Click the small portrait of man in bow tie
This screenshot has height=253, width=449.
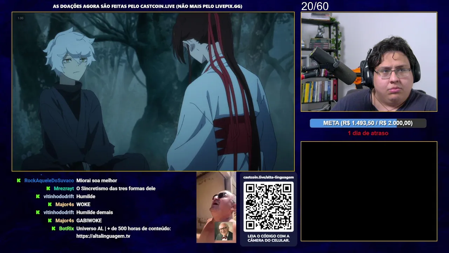pyautogui.click(x=223, y=232)
